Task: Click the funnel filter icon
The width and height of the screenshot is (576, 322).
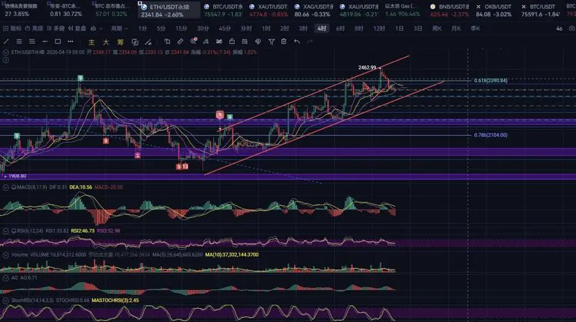Action: 271,42
